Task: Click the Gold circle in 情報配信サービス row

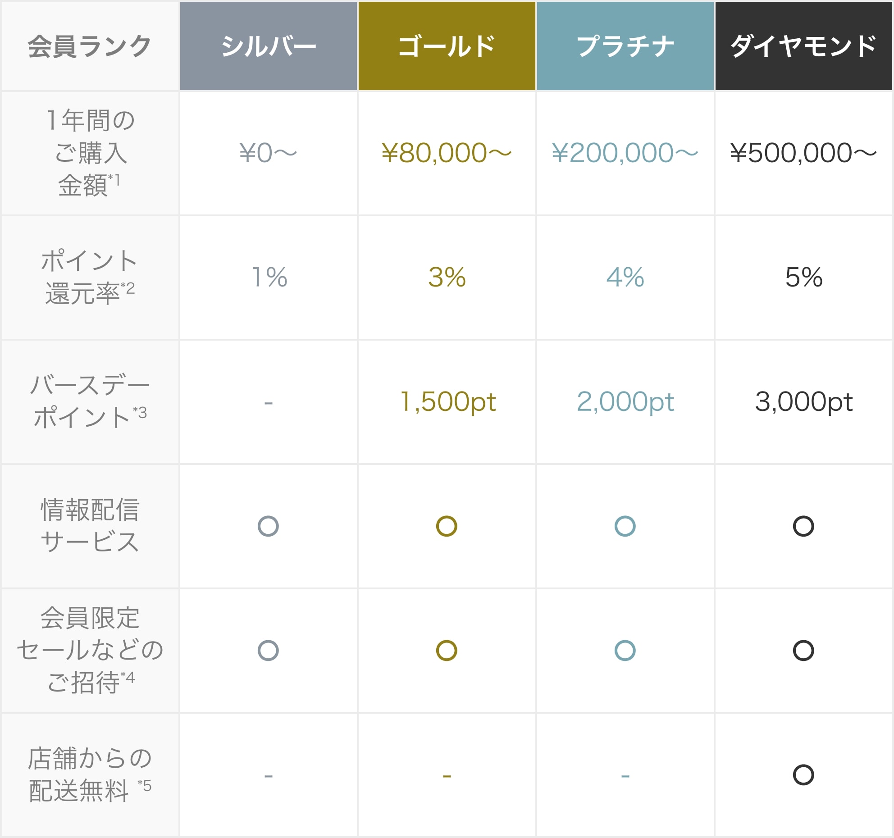Action: click(x=447, y=526)
